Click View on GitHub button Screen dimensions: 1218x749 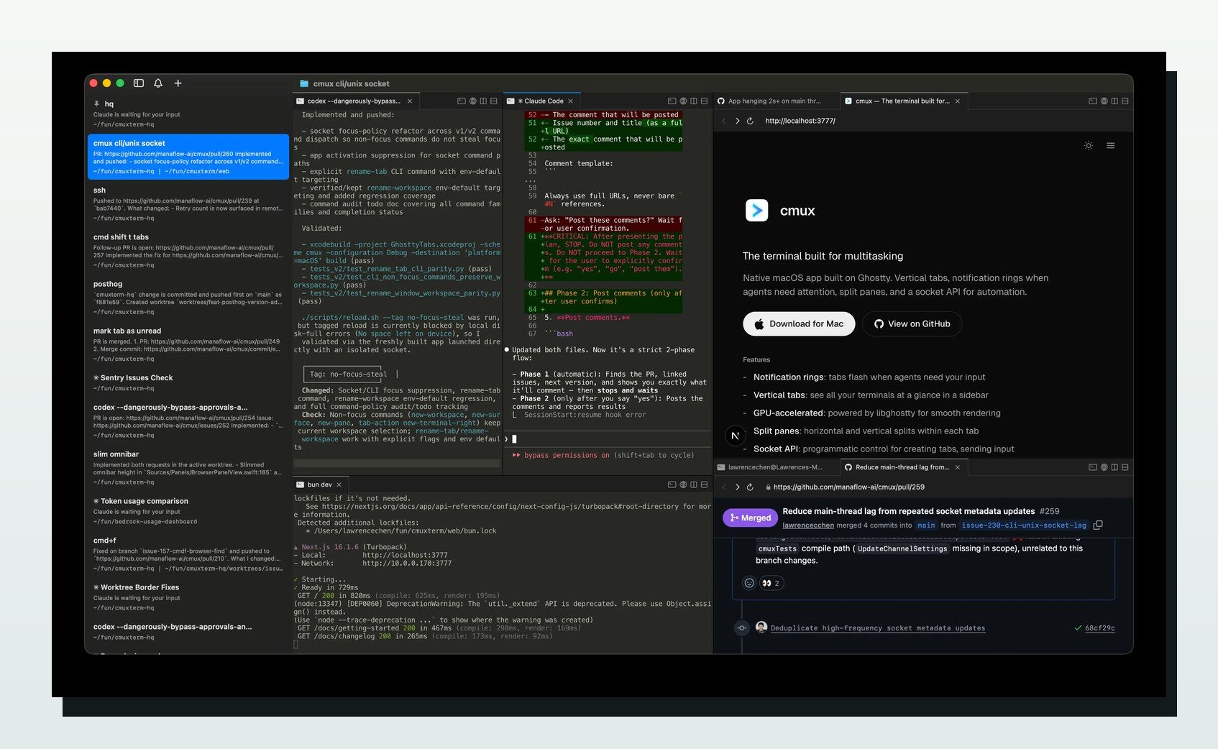pos(912,324)
